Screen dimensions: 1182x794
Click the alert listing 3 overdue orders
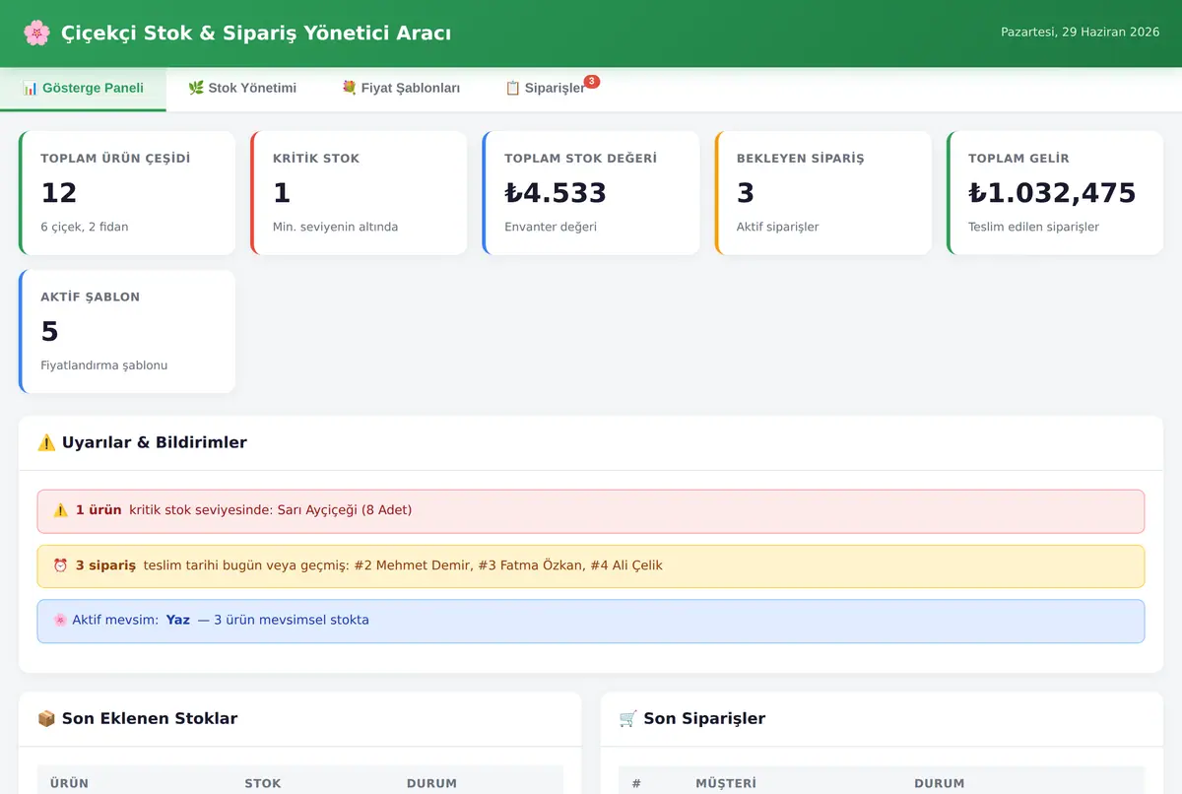tap(591, 565)
